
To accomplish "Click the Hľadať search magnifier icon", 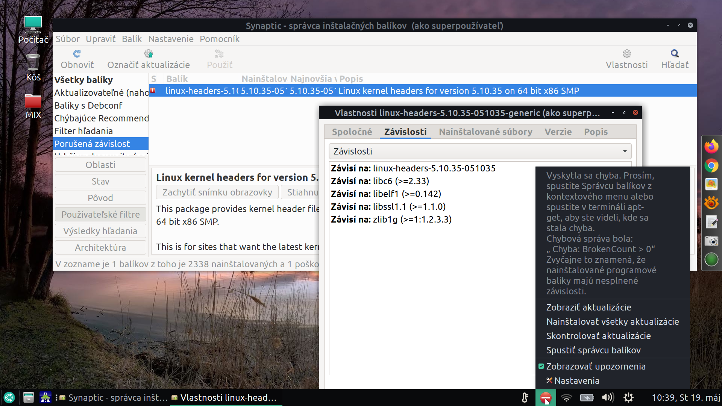I will [675, 54].
